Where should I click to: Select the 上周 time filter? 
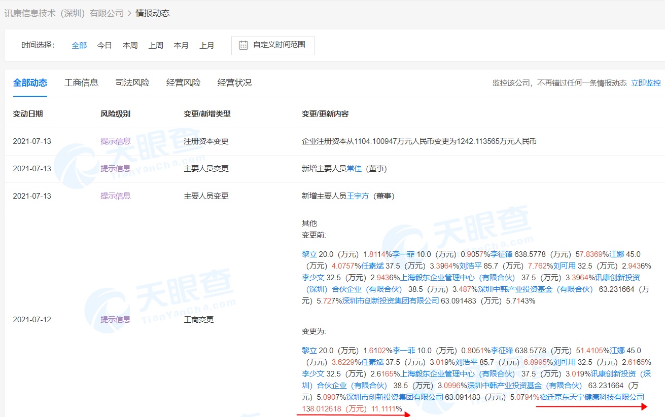pyautogui.click(x=156, y=45)
